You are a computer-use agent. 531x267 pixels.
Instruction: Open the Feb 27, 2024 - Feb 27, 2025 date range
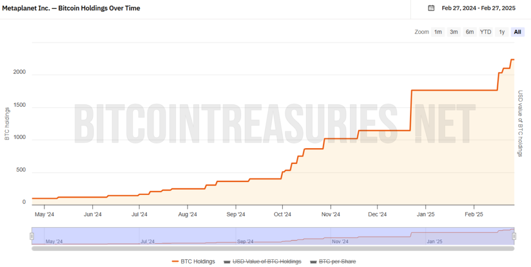point(479,8)
